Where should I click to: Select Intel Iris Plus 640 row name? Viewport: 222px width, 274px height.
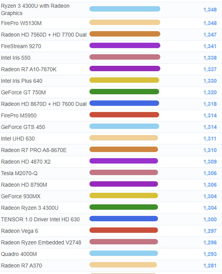pos(22,81)
